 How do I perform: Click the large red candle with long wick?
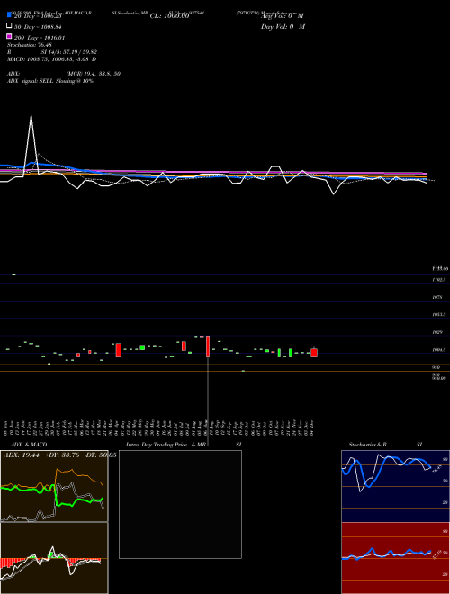(208, 346)
